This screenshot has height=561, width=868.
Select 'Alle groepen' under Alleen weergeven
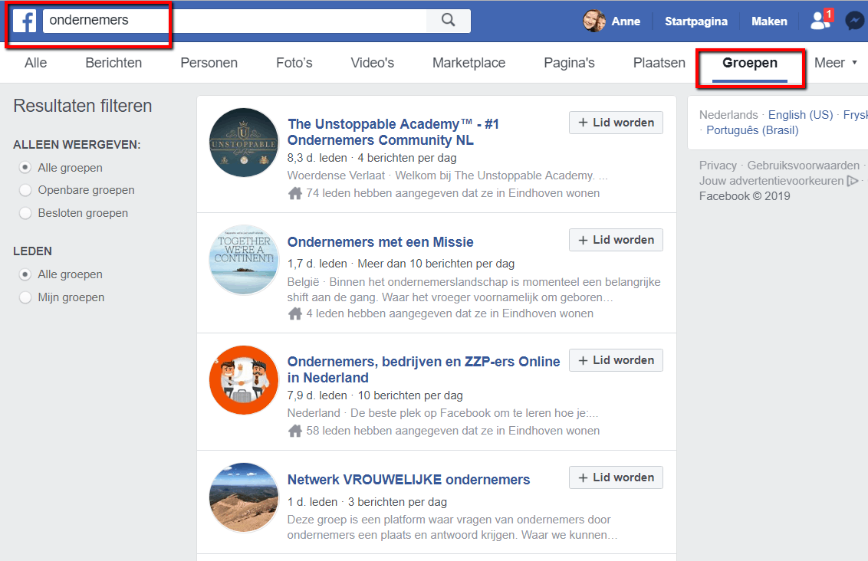pyautogui.click(x=25, y=167)
